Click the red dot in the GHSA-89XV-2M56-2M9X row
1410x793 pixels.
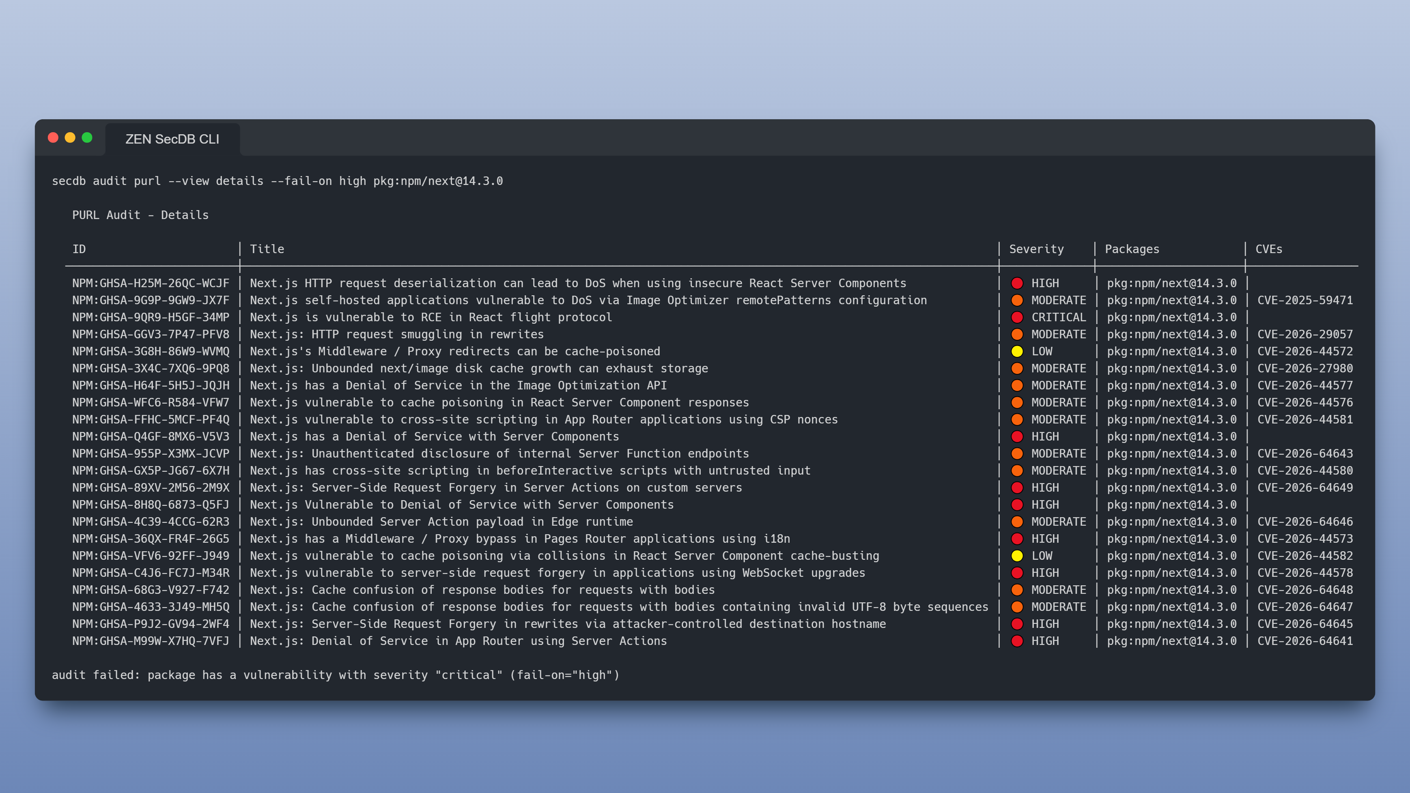point(1017,487)
